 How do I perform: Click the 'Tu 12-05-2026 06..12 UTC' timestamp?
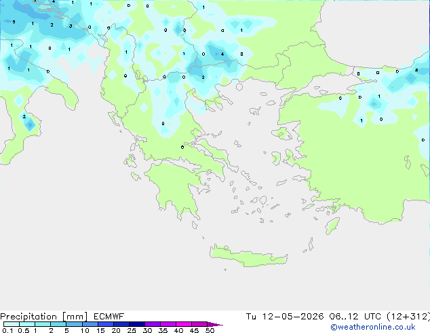tap(313, 317)
